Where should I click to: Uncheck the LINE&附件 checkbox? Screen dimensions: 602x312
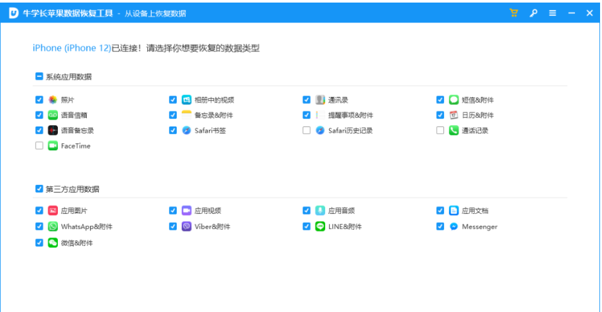pos(306,227)
